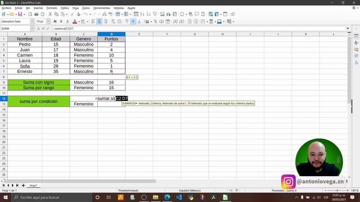Toggle align left
This screenshot has height=202, width=360.
click(x=93, y=21)
